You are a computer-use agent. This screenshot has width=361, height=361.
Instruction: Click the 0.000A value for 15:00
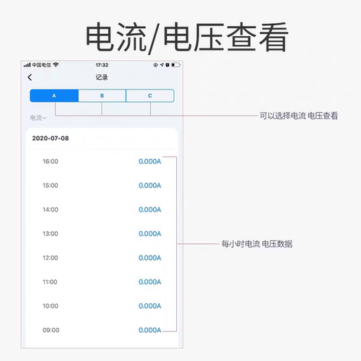[x=149, y=186]
